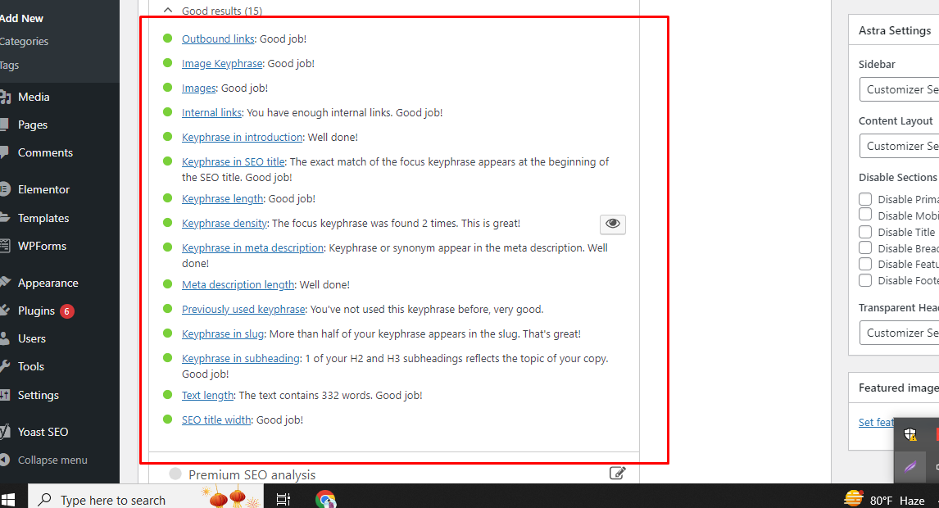This screenshot has width=939, height=508.
Task: Open the Meta description length link
Action: tap(238, 285)
